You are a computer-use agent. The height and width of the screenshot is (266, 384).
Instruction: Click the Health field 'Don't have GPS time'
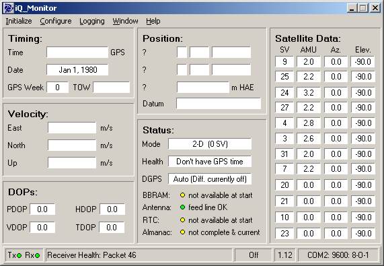click(210, 162)
